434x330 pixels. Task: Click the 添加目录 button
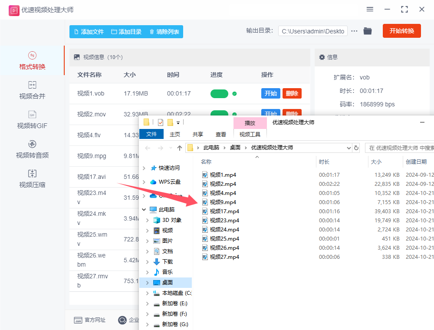[126, 32]
